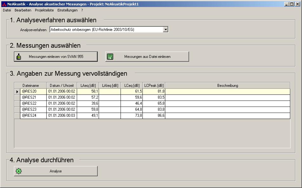Click the green gear Analyse icon
The width and height of the screenshot is (302, 188).
[19, 171]
